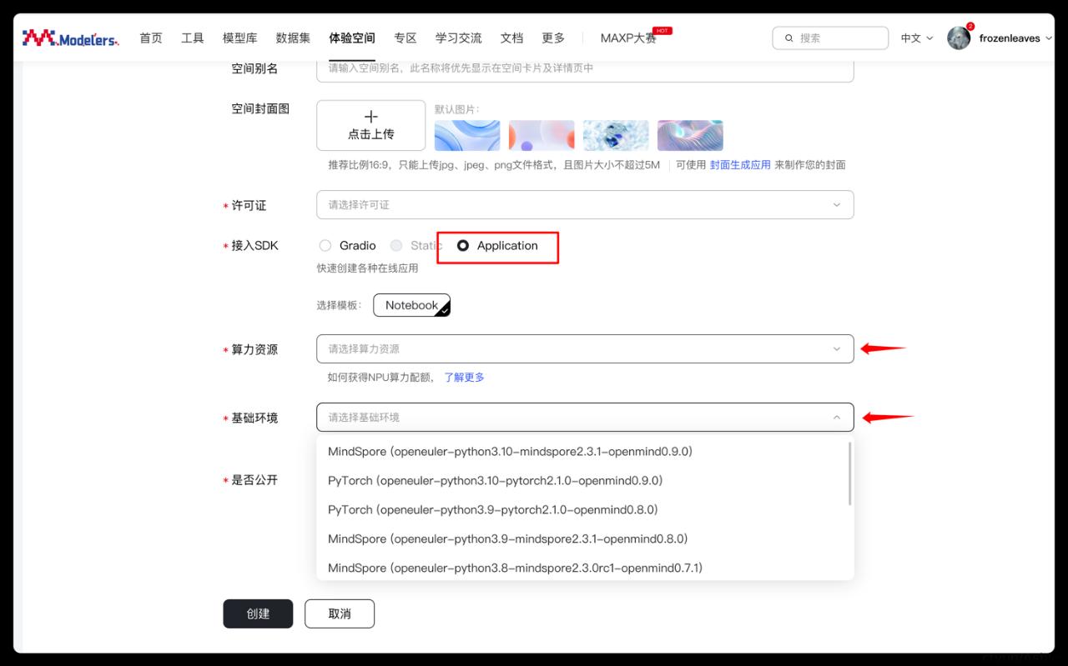Select the blue bubble default cover
This screenshot has width=1068, height=666.
[x=467, y=135]
